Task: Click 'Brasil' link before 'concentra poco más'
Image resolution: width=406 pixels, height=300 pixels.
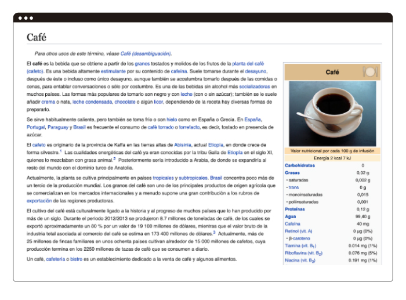Action: [x=216, y=178]
